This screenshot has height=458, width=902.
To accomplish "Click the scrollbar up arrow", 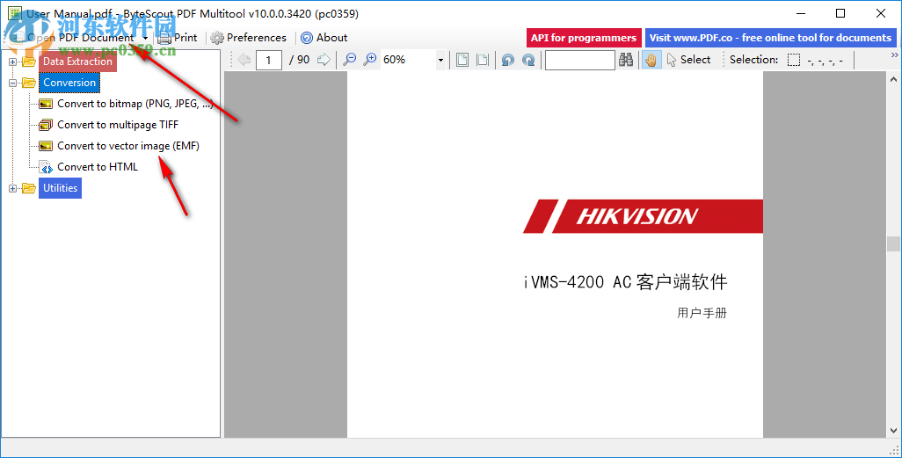I will tap(893, 79).
